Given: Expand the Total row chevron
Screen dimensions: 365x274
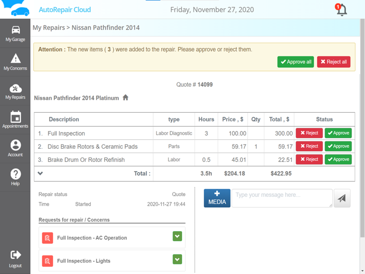Looking at the screenshot, I should 40,173.
